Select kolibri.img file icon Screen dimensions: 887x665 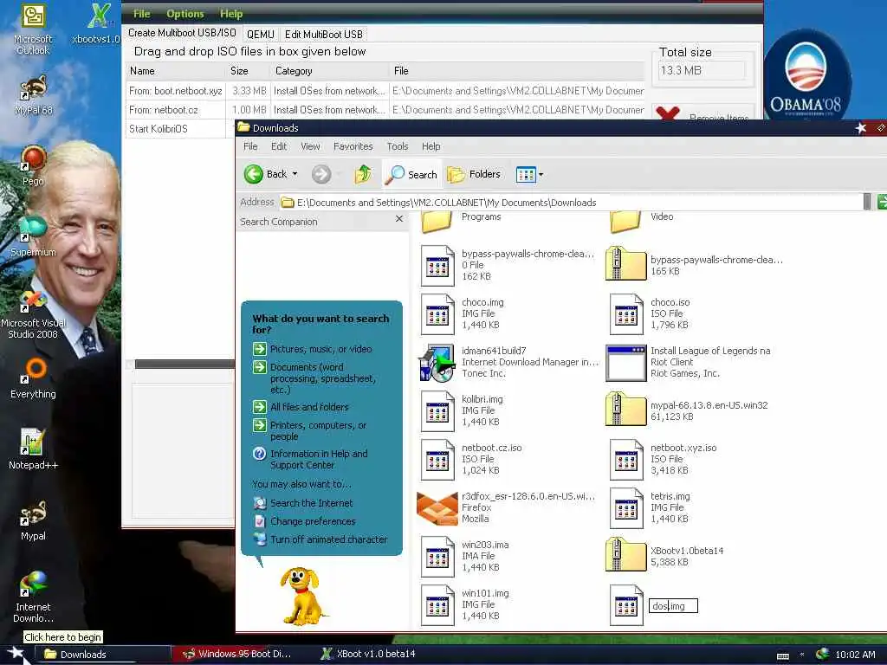pyautogui.click(x=437, y=411)
